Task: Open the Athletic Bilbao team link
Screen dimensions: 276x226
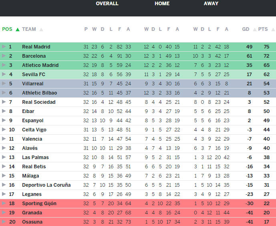Action: pos(39,93)
